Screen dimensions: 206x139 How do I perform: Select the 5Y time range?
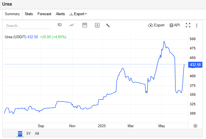tap(28, 134)
